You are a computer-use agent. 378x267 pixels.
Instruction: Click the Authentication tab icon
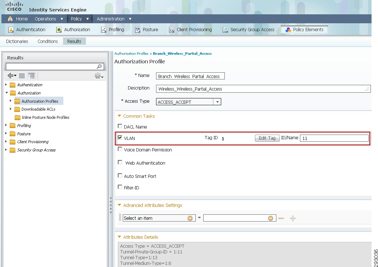[11, 30]
